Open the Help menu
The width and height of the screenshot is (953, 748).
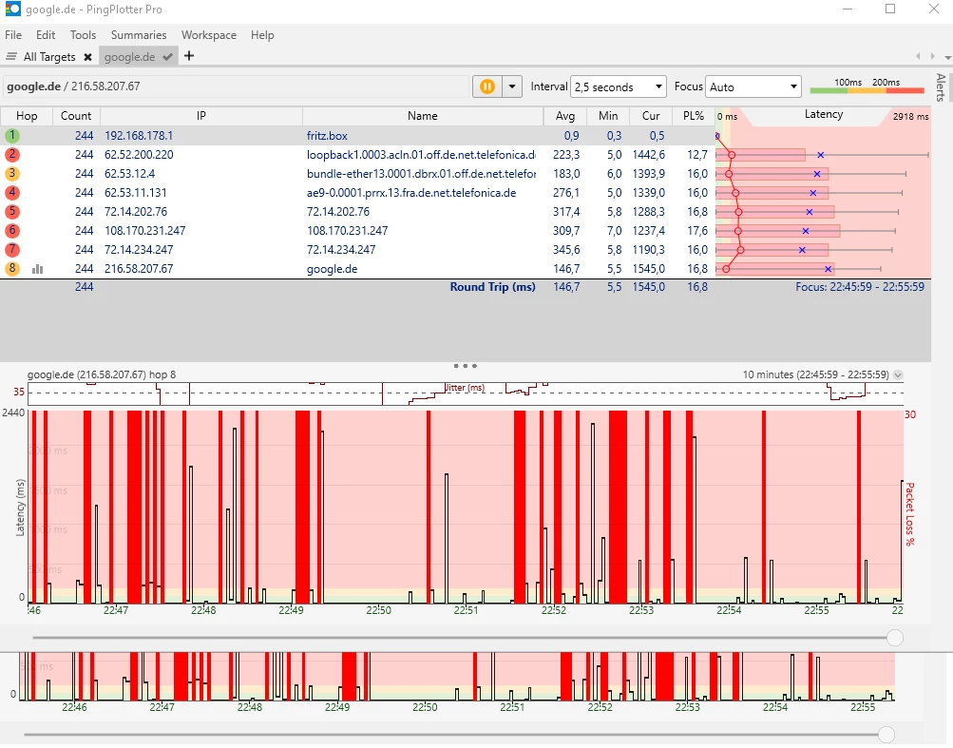[x=262, y=34]
